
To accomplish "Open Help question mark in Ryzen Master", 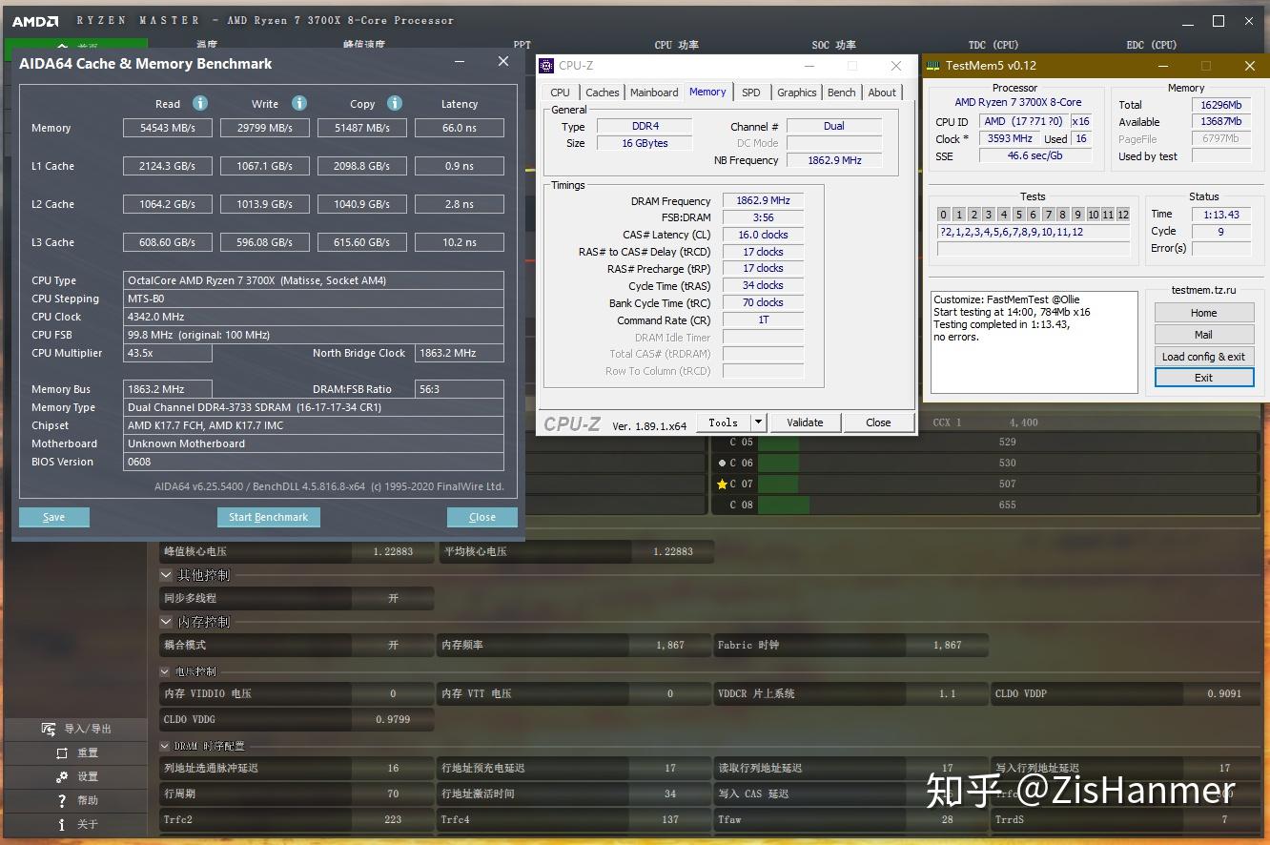I will (x=76, y=800).
